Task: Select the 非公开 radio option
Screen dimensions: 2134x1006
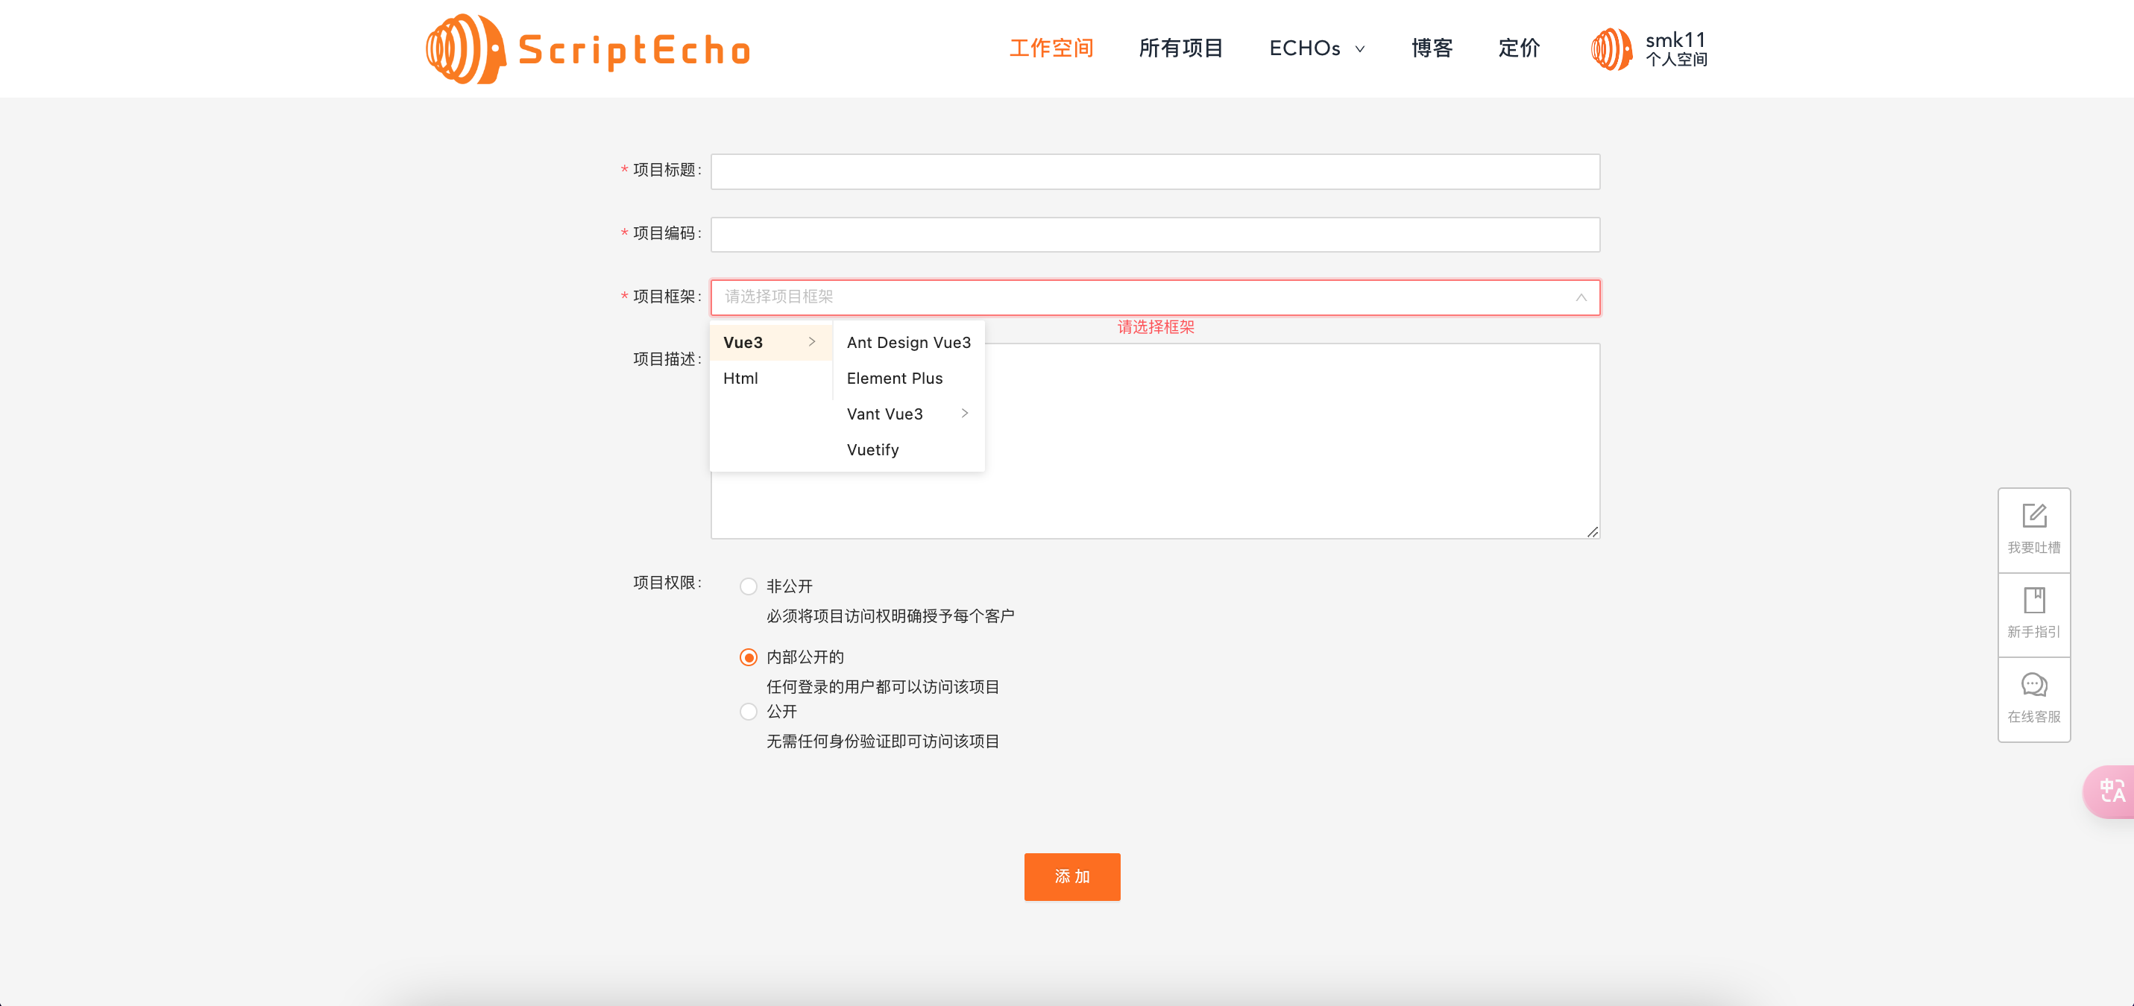Action: point(748,587)
